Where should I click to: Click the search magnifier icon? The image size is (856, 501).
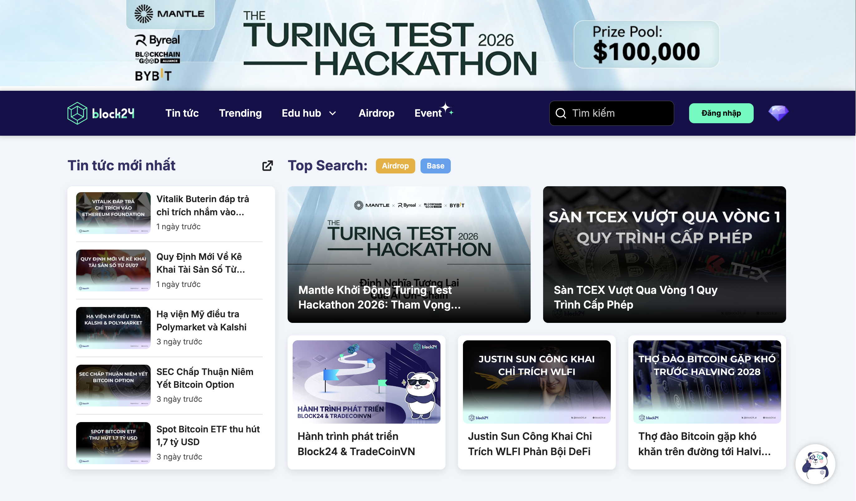click(561, 113)
